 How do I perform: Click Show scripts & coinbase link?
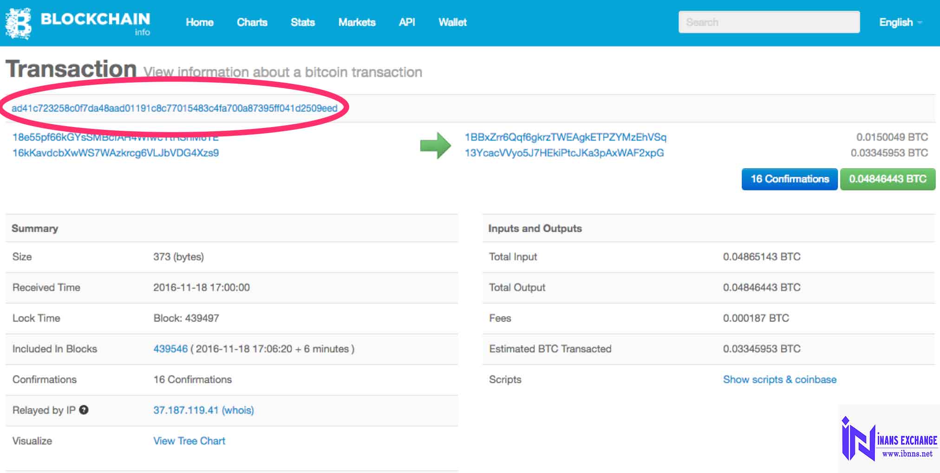click(x=780, y=379)
